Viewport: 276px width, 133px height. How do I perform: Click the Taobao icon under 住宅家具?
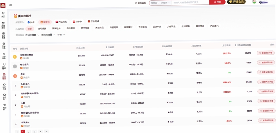pos(21,68)
